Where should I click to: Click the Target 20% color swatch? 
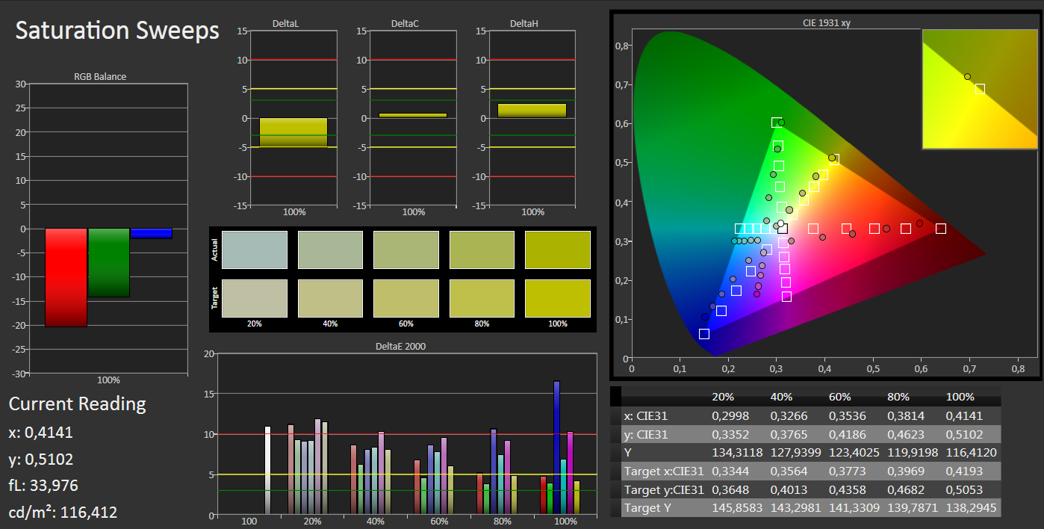pos(255,298)
